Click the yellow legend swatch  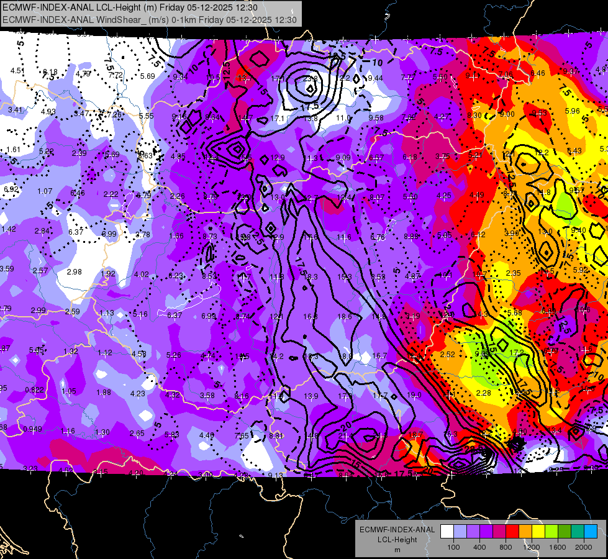click(x=538, y=532)
